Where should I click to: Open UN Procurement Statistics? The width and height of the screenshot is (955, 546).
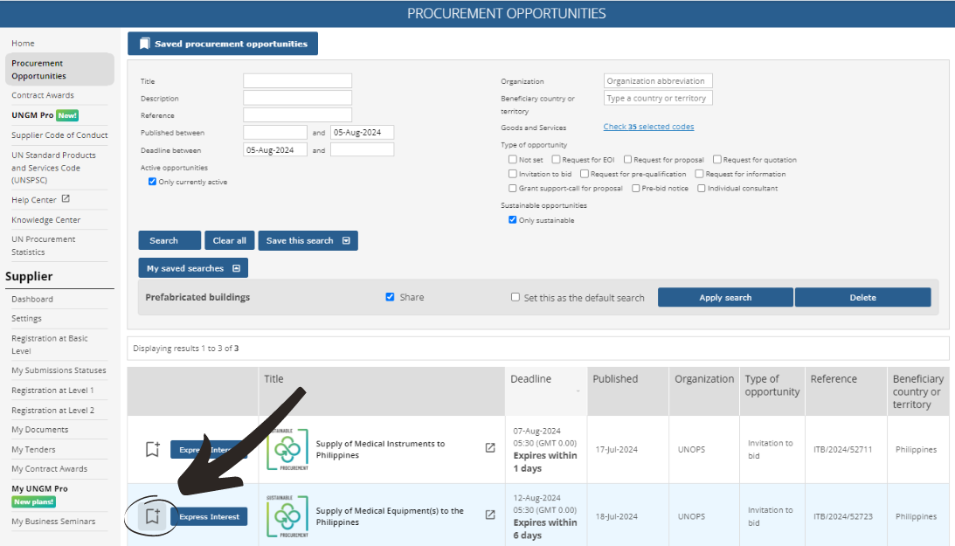[x=43, y=245]
